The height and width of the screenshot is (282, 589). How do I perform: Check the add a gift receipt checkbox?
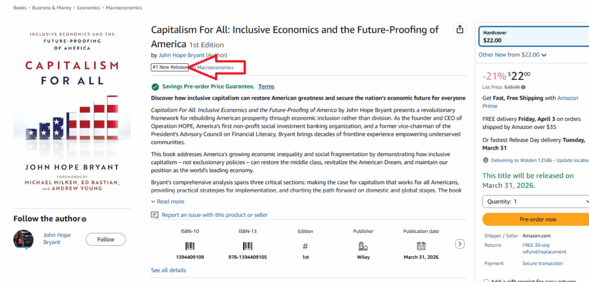(486, 280)
